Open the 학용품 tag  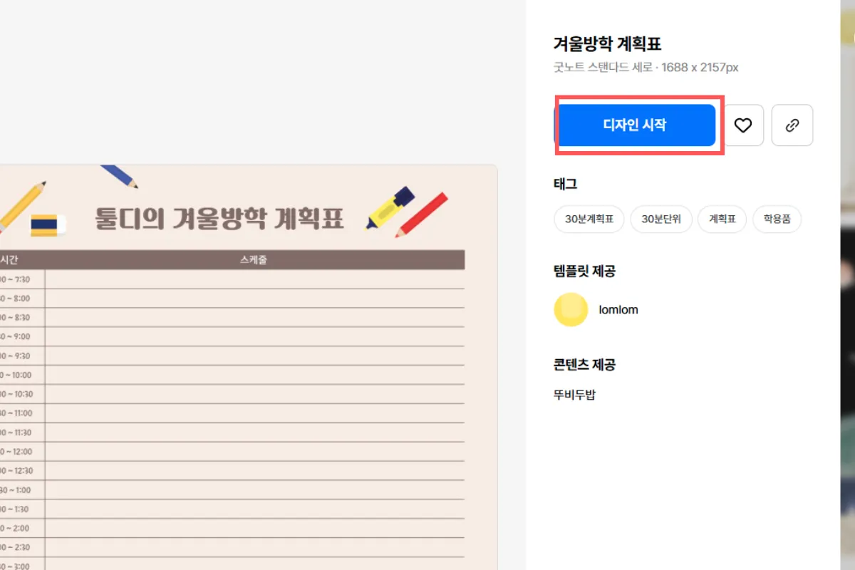[777, 219]
